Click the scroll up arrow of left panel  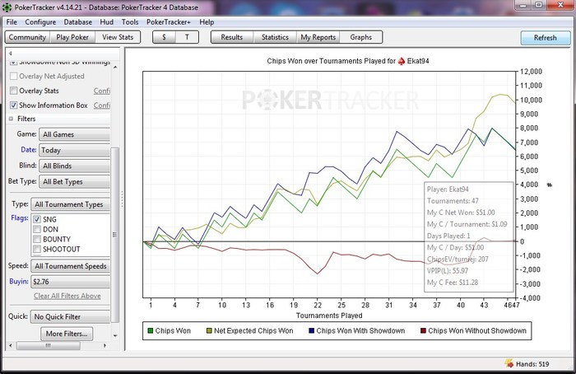click(115, 68)
